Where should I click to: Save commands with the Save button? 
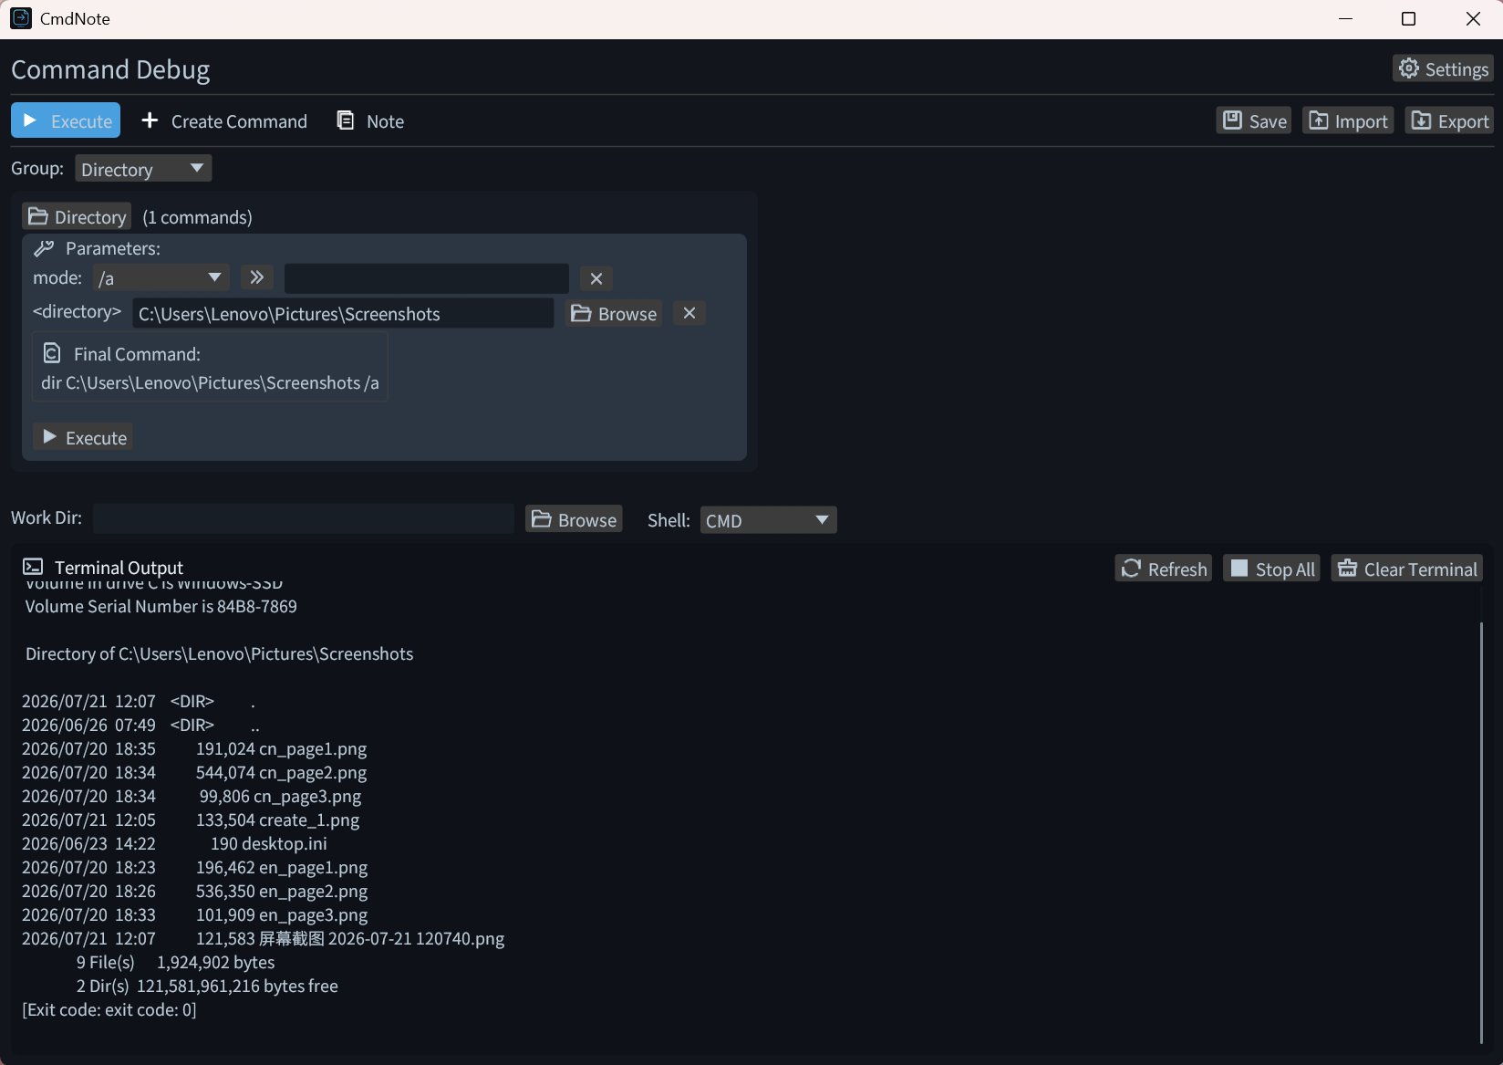(x=1254, y=120)
